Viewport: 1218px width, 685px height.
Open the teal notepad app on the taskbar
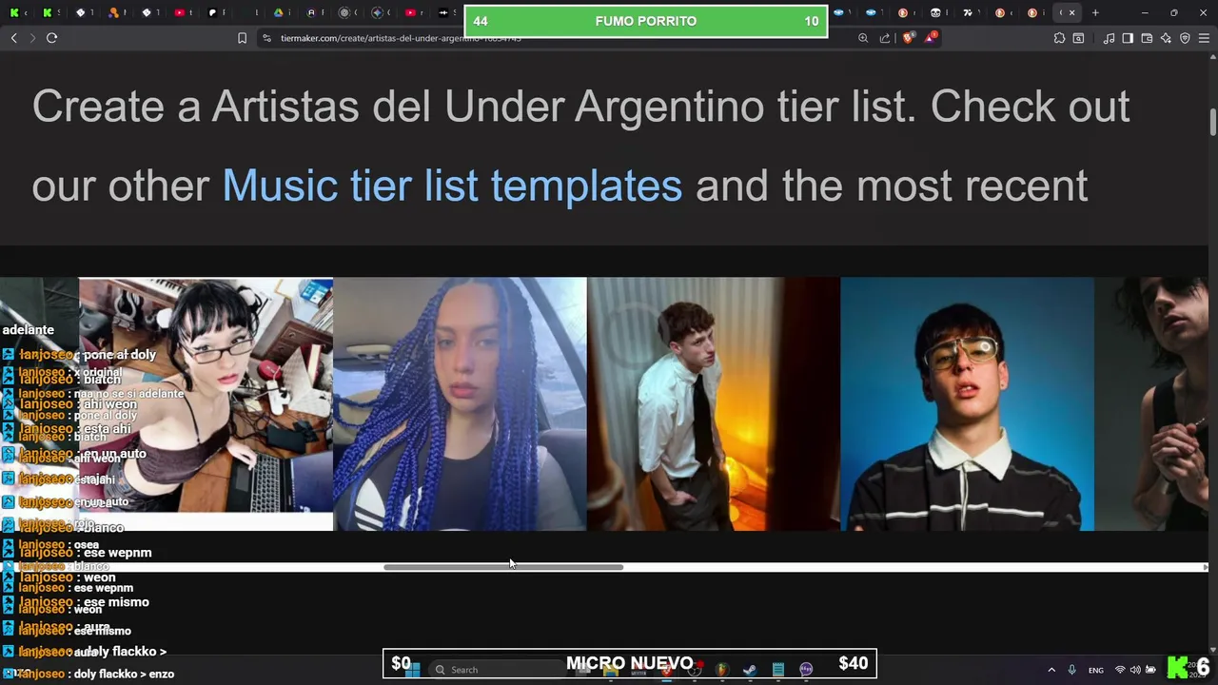778,670
